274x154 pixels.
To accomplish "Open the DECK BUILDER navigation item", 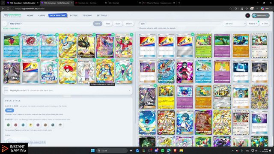I will (57, 15).
